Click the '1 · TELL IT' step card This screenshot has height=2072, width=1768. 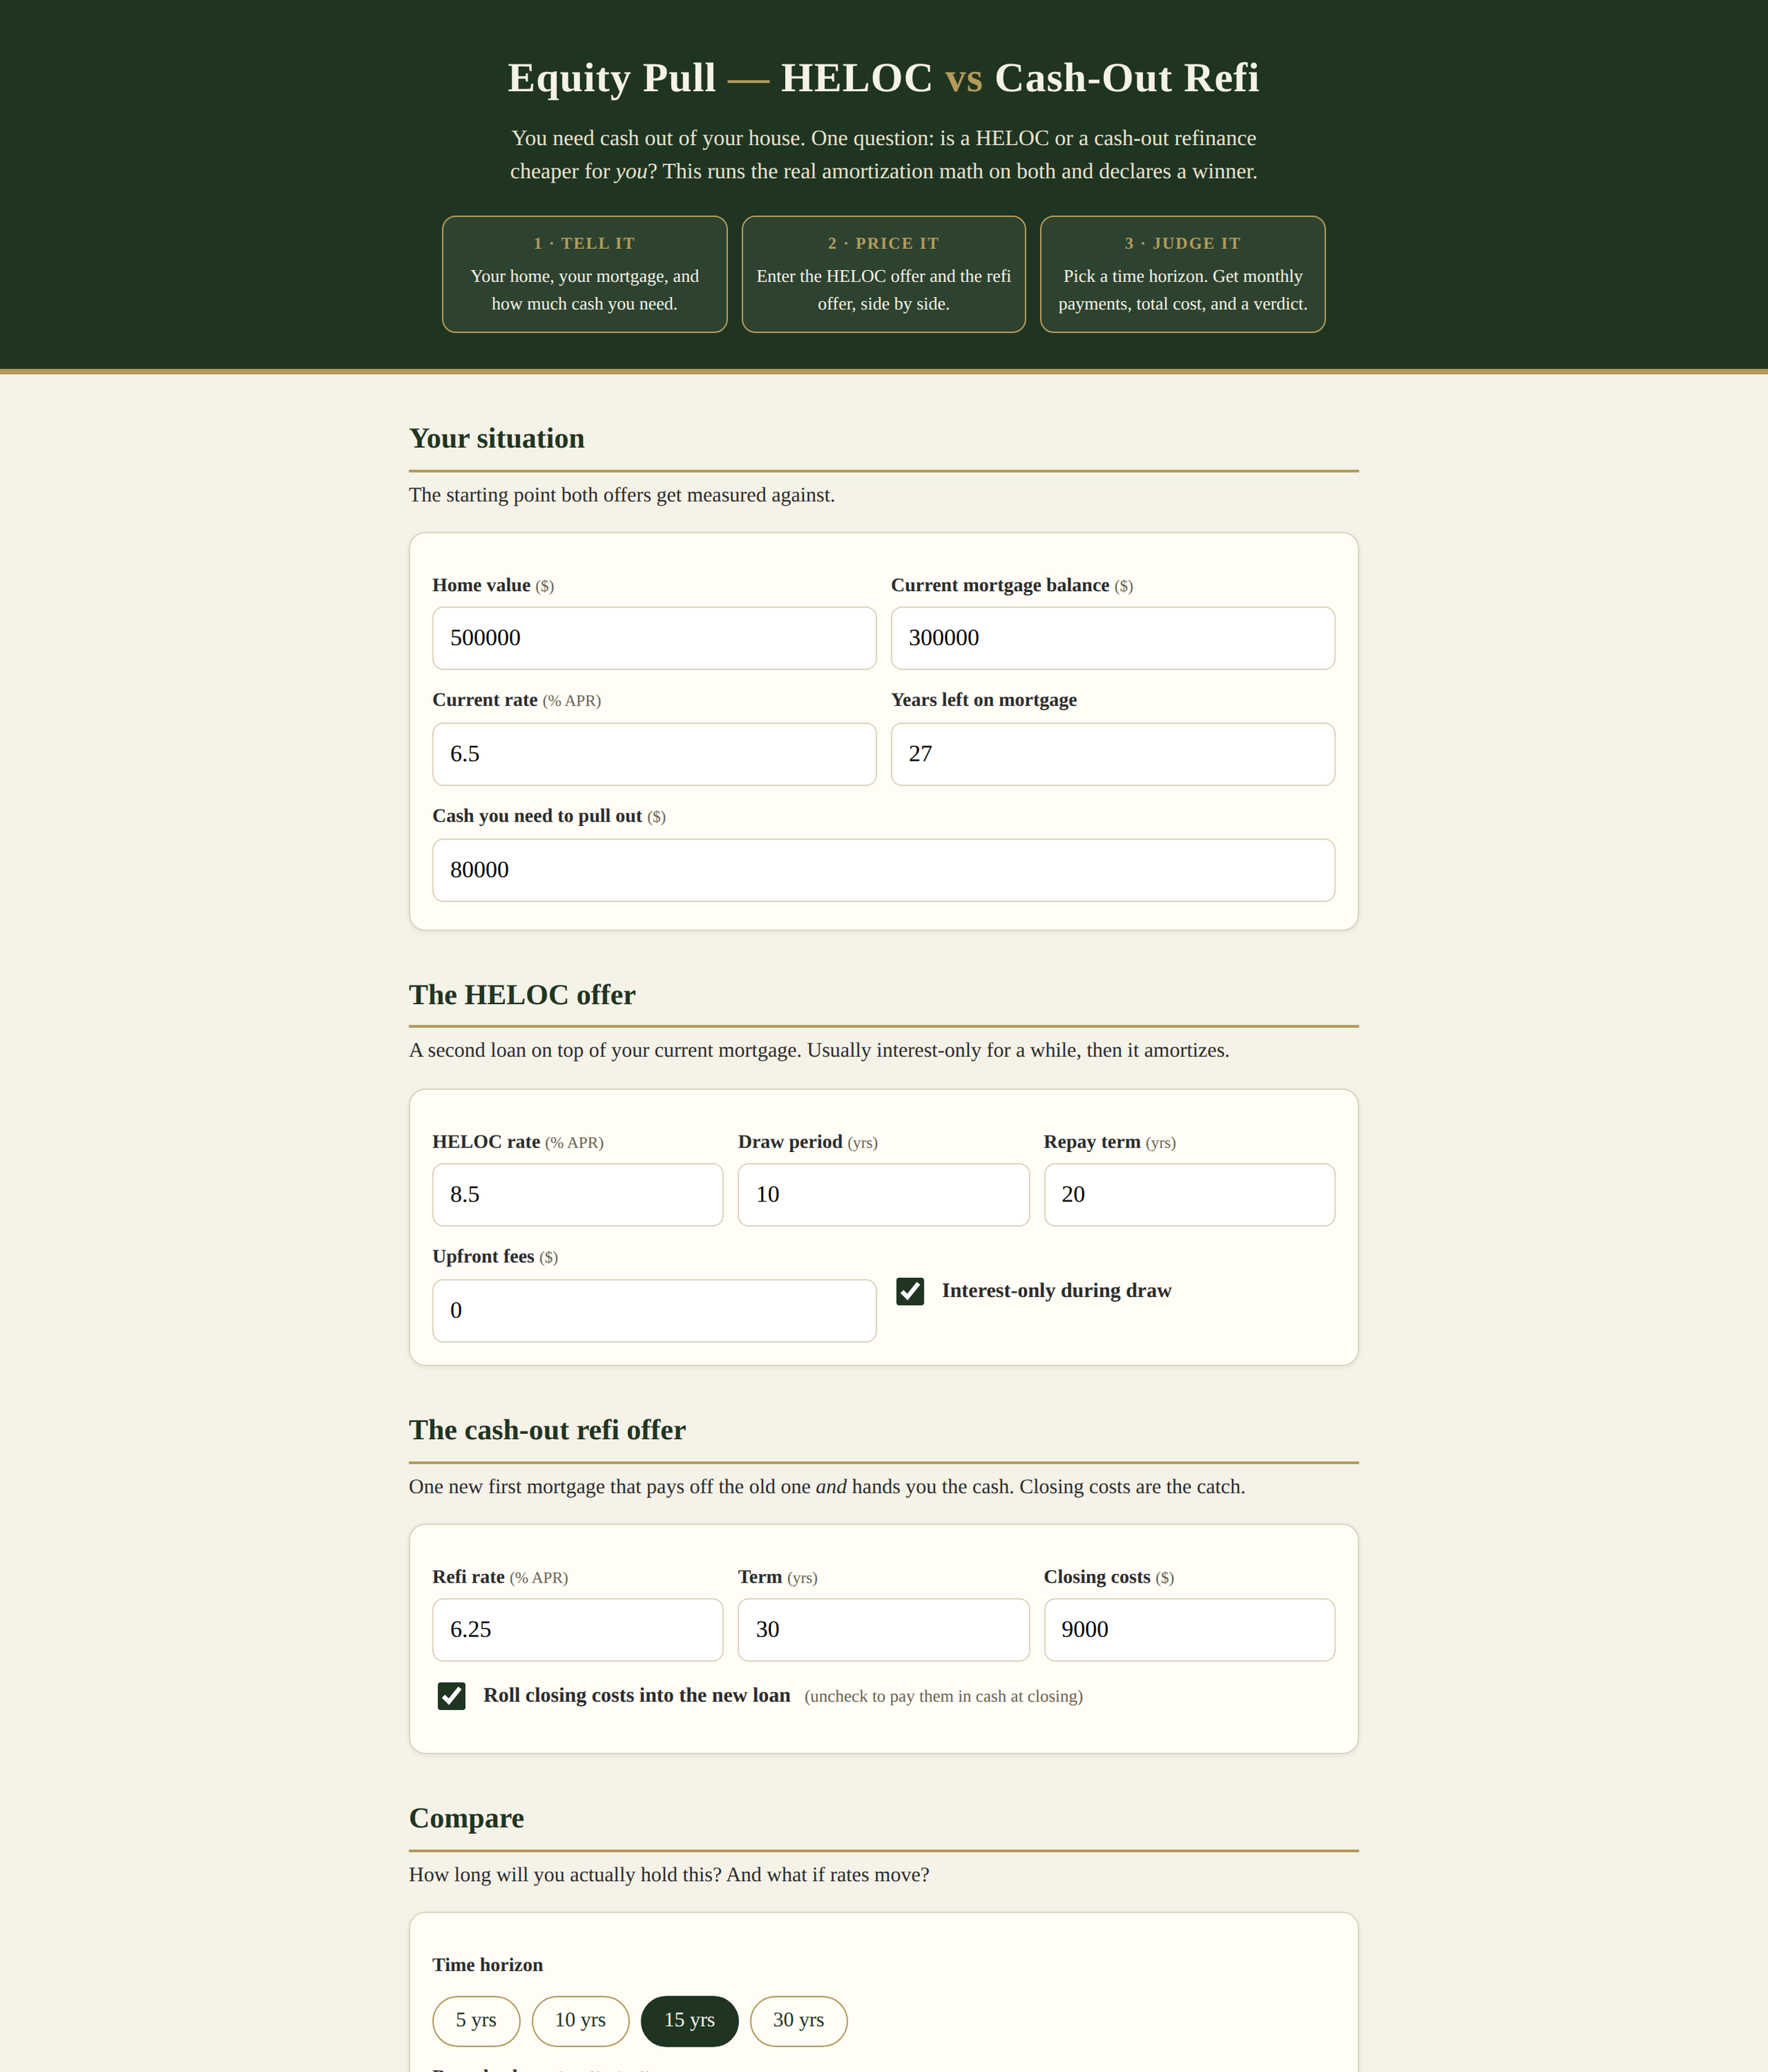[585, 274]
